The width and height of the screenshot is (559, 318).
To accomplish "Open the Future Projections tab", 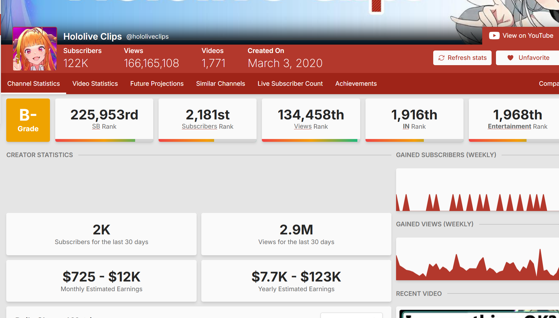I will pos(157,84).
